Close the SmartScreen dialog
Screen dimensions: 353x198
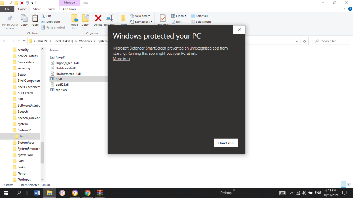tap(239, 30)
